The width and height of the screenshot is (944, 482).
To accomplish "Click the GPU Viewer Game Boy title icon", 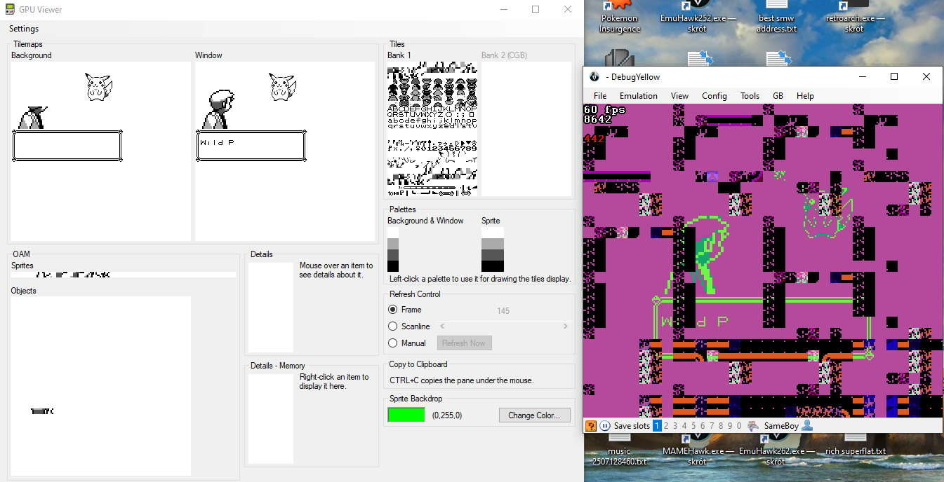I will [x=11, y=10].
